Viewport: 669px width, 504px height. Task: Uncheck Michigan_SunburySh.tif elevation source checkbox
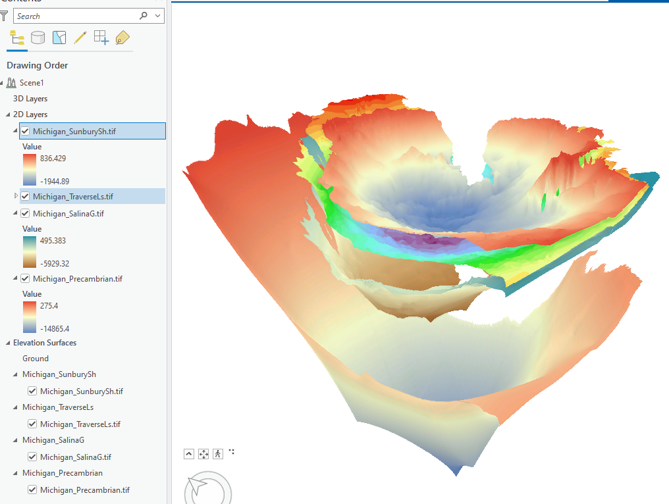[32, 391]
